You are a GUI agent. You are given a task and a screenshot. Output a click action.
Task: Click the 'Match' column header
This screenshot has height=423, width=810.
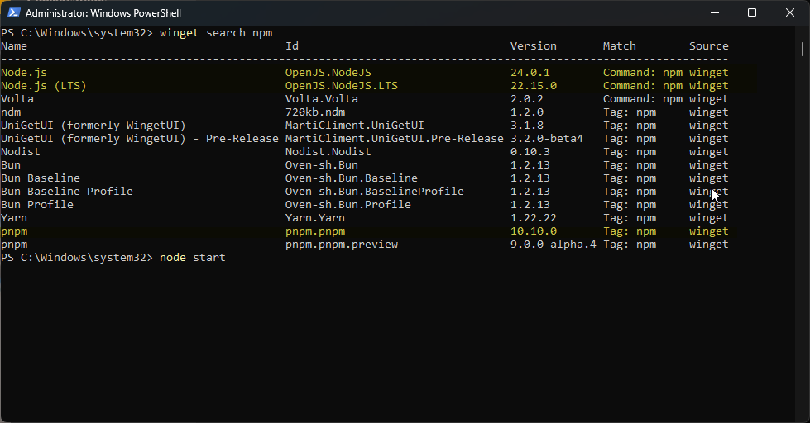point(620,46)
